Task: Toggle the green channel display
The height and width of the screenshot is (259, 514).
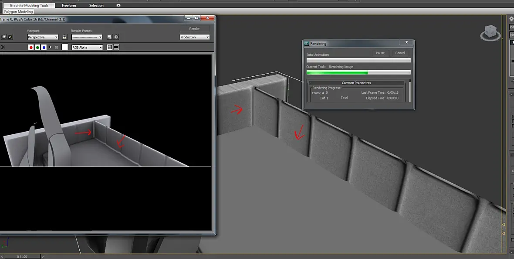Action: (37, 47)
